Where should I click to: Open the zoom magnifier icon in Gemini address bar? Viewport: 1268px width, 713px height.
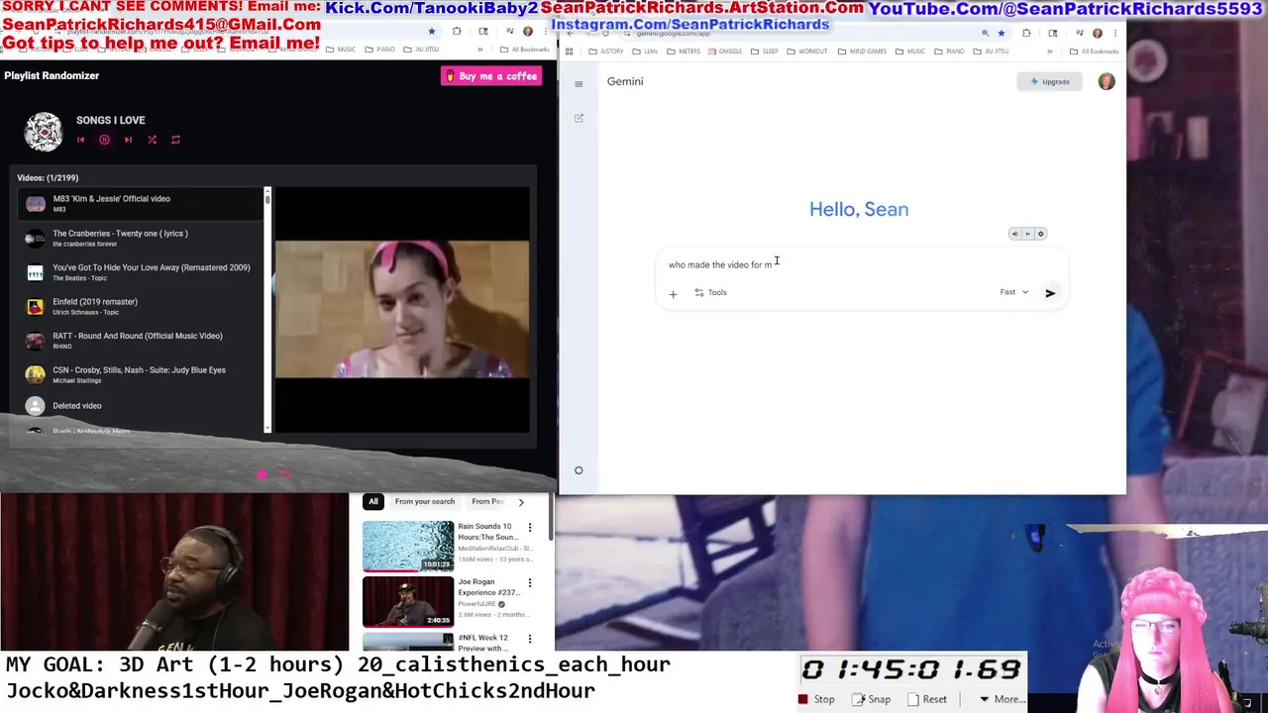tap(985, 33)
